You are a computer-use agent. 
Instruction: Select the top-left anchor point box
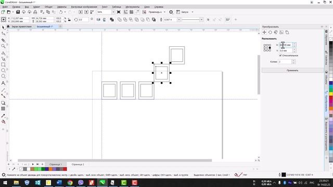pyautogui.click(x=265, y=45)
